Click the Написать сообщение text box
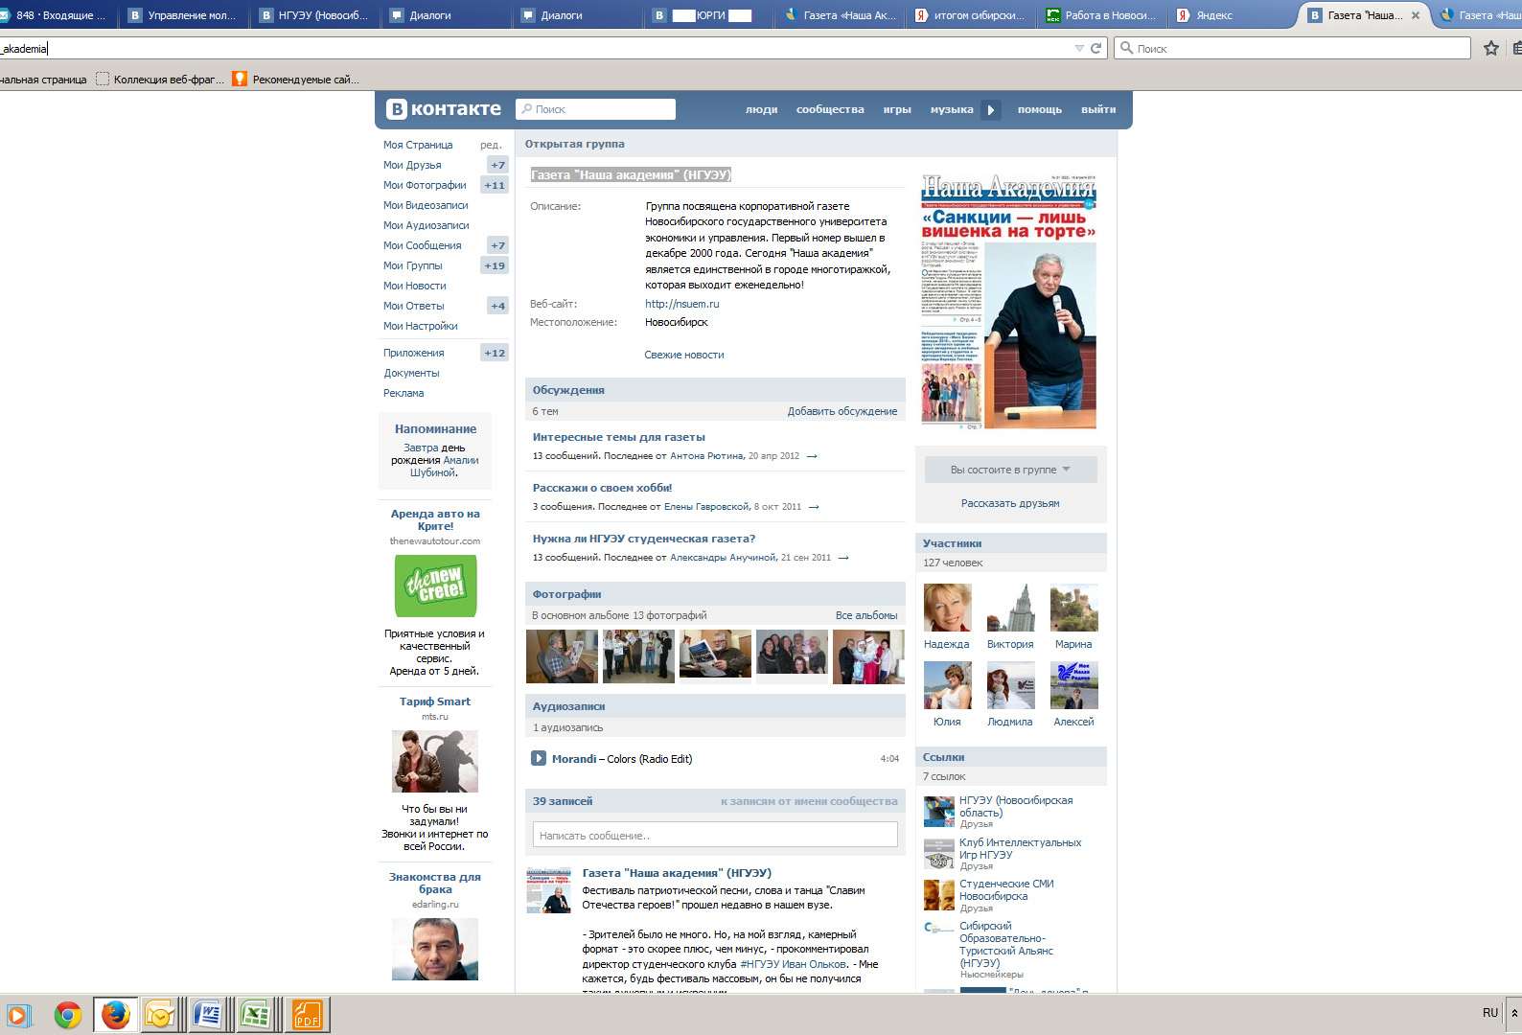 tap(715, 835)
